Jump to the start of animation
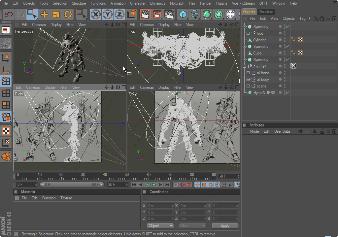Screen dimensions: 338x237 (134, 185)
